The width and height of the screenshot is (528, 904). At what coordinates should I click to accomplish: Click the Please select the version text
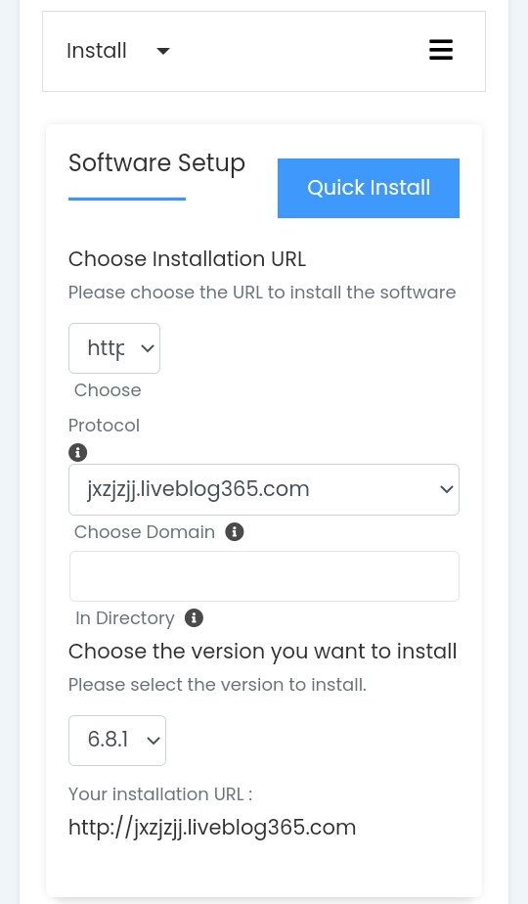click(x=217, y=684)
